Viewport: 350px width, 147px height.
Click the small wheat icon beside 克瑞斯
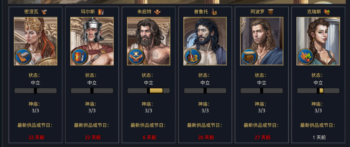[327, 12]
